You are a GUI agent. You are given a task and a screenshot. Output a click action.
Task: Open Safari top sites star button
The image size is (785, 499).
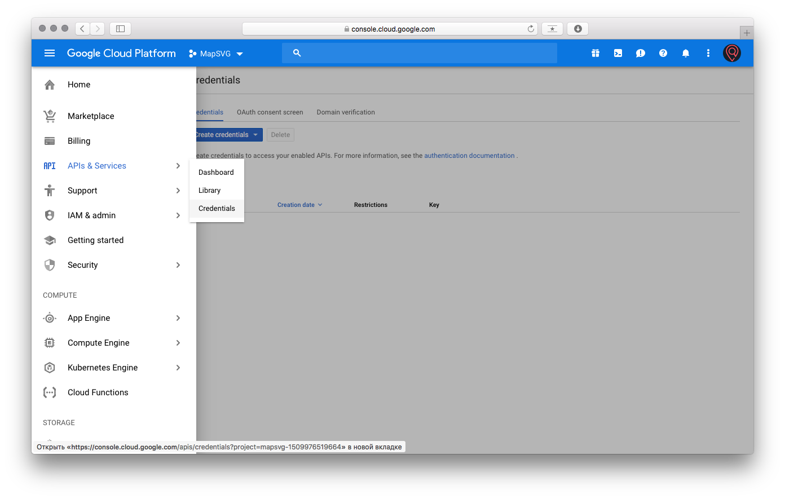552,29
